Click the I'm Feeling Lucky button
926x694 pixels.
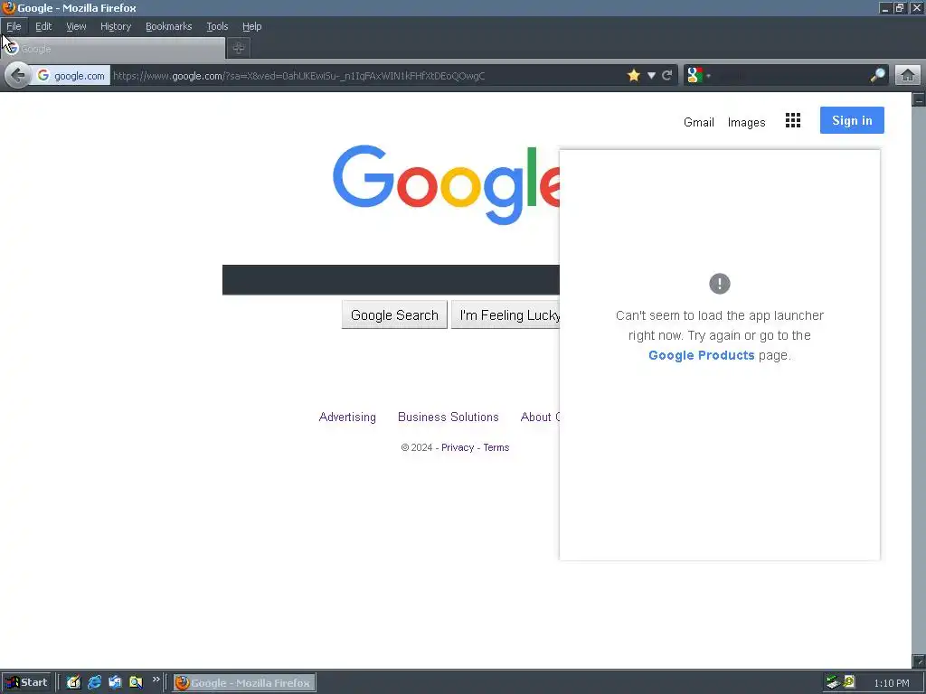[x=506, y=315]
